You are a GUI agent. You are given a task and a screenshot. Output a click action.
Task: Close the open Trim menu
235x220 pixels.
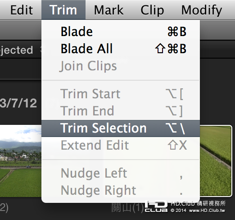click(x=63, y=10)
